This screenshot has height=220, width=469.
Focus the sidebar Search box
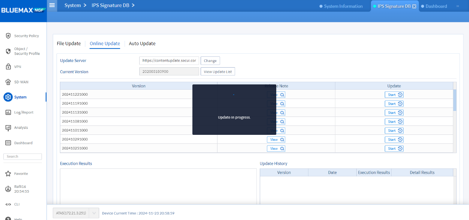tap(22, 157)
